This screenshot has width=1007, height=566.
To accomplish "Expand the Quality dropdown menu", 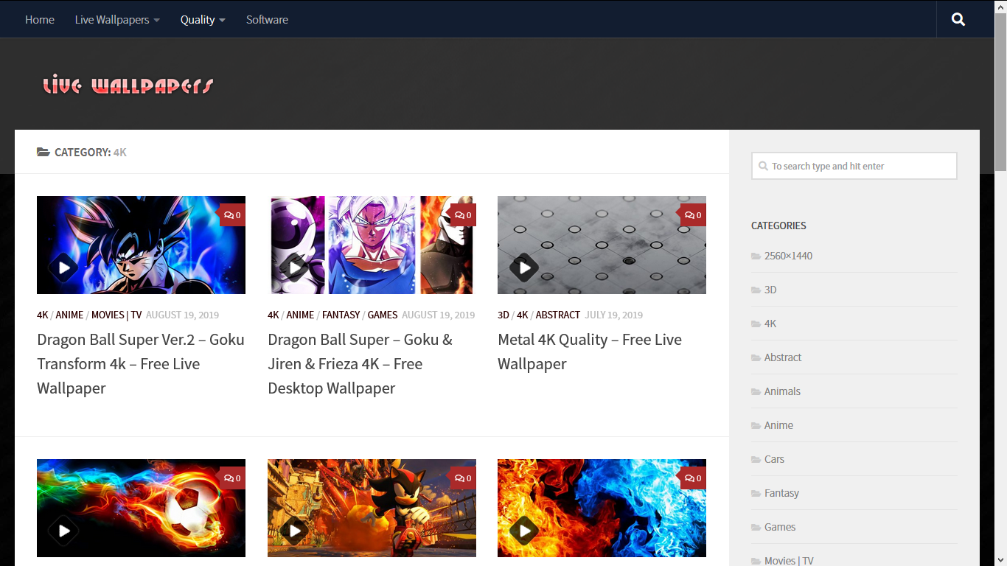I will 203,20.
